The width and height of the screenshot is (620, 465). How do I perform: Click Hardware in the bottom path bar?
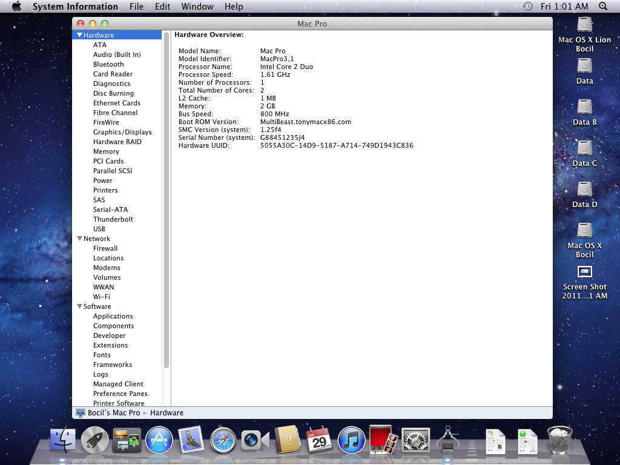[167, 412]
